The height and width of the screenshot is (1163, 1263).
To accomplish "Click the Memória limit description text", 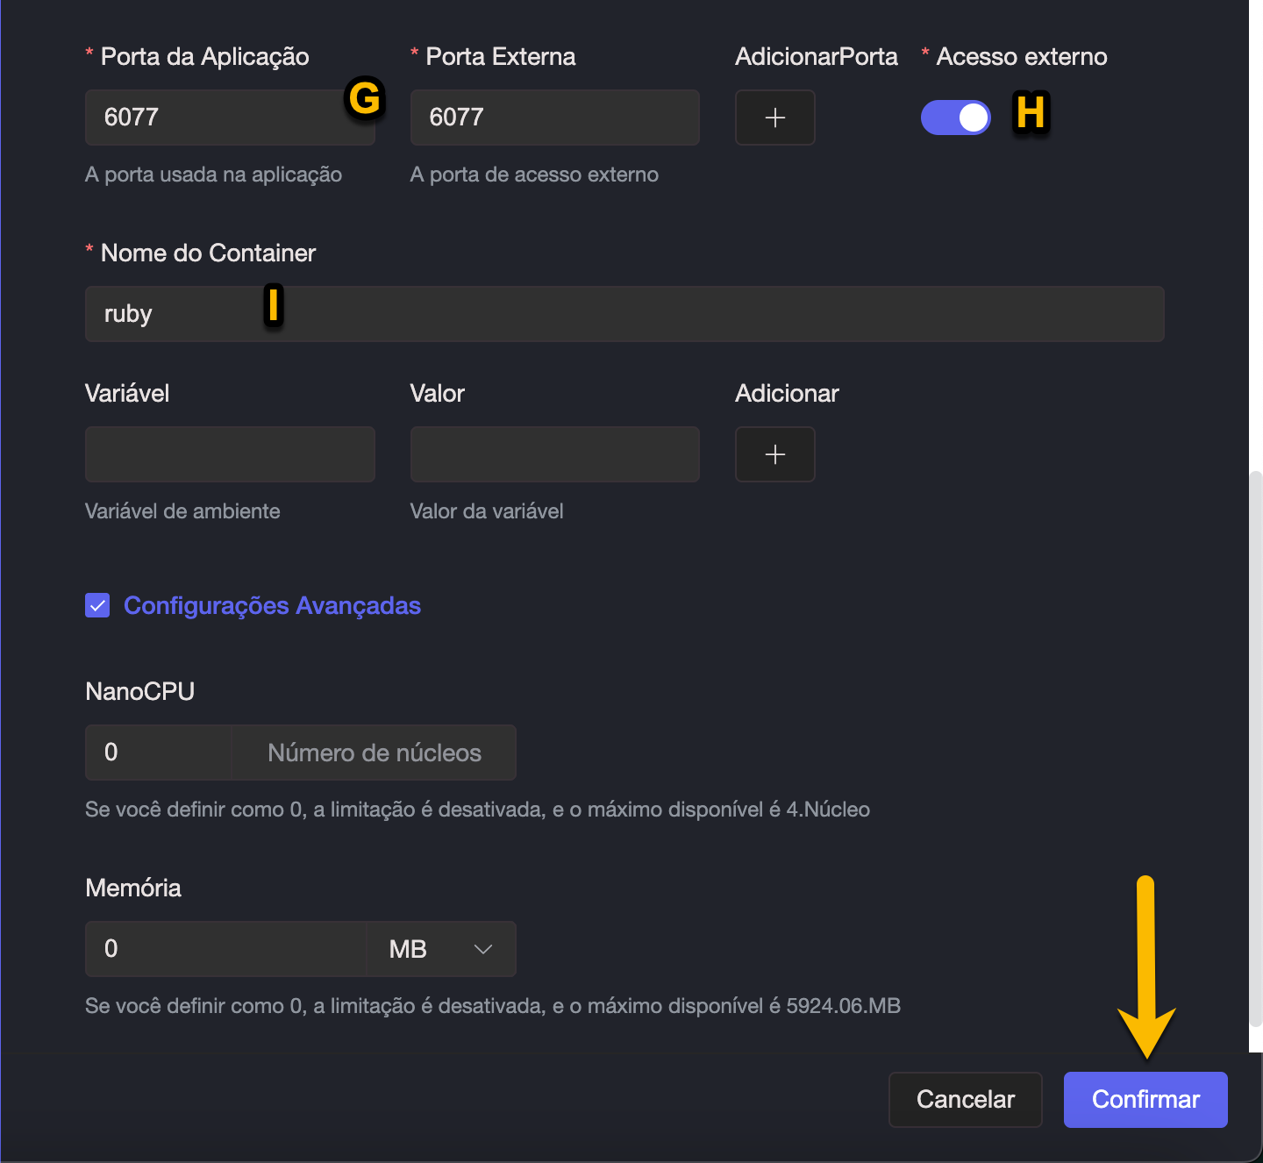I will (493, 1006).
